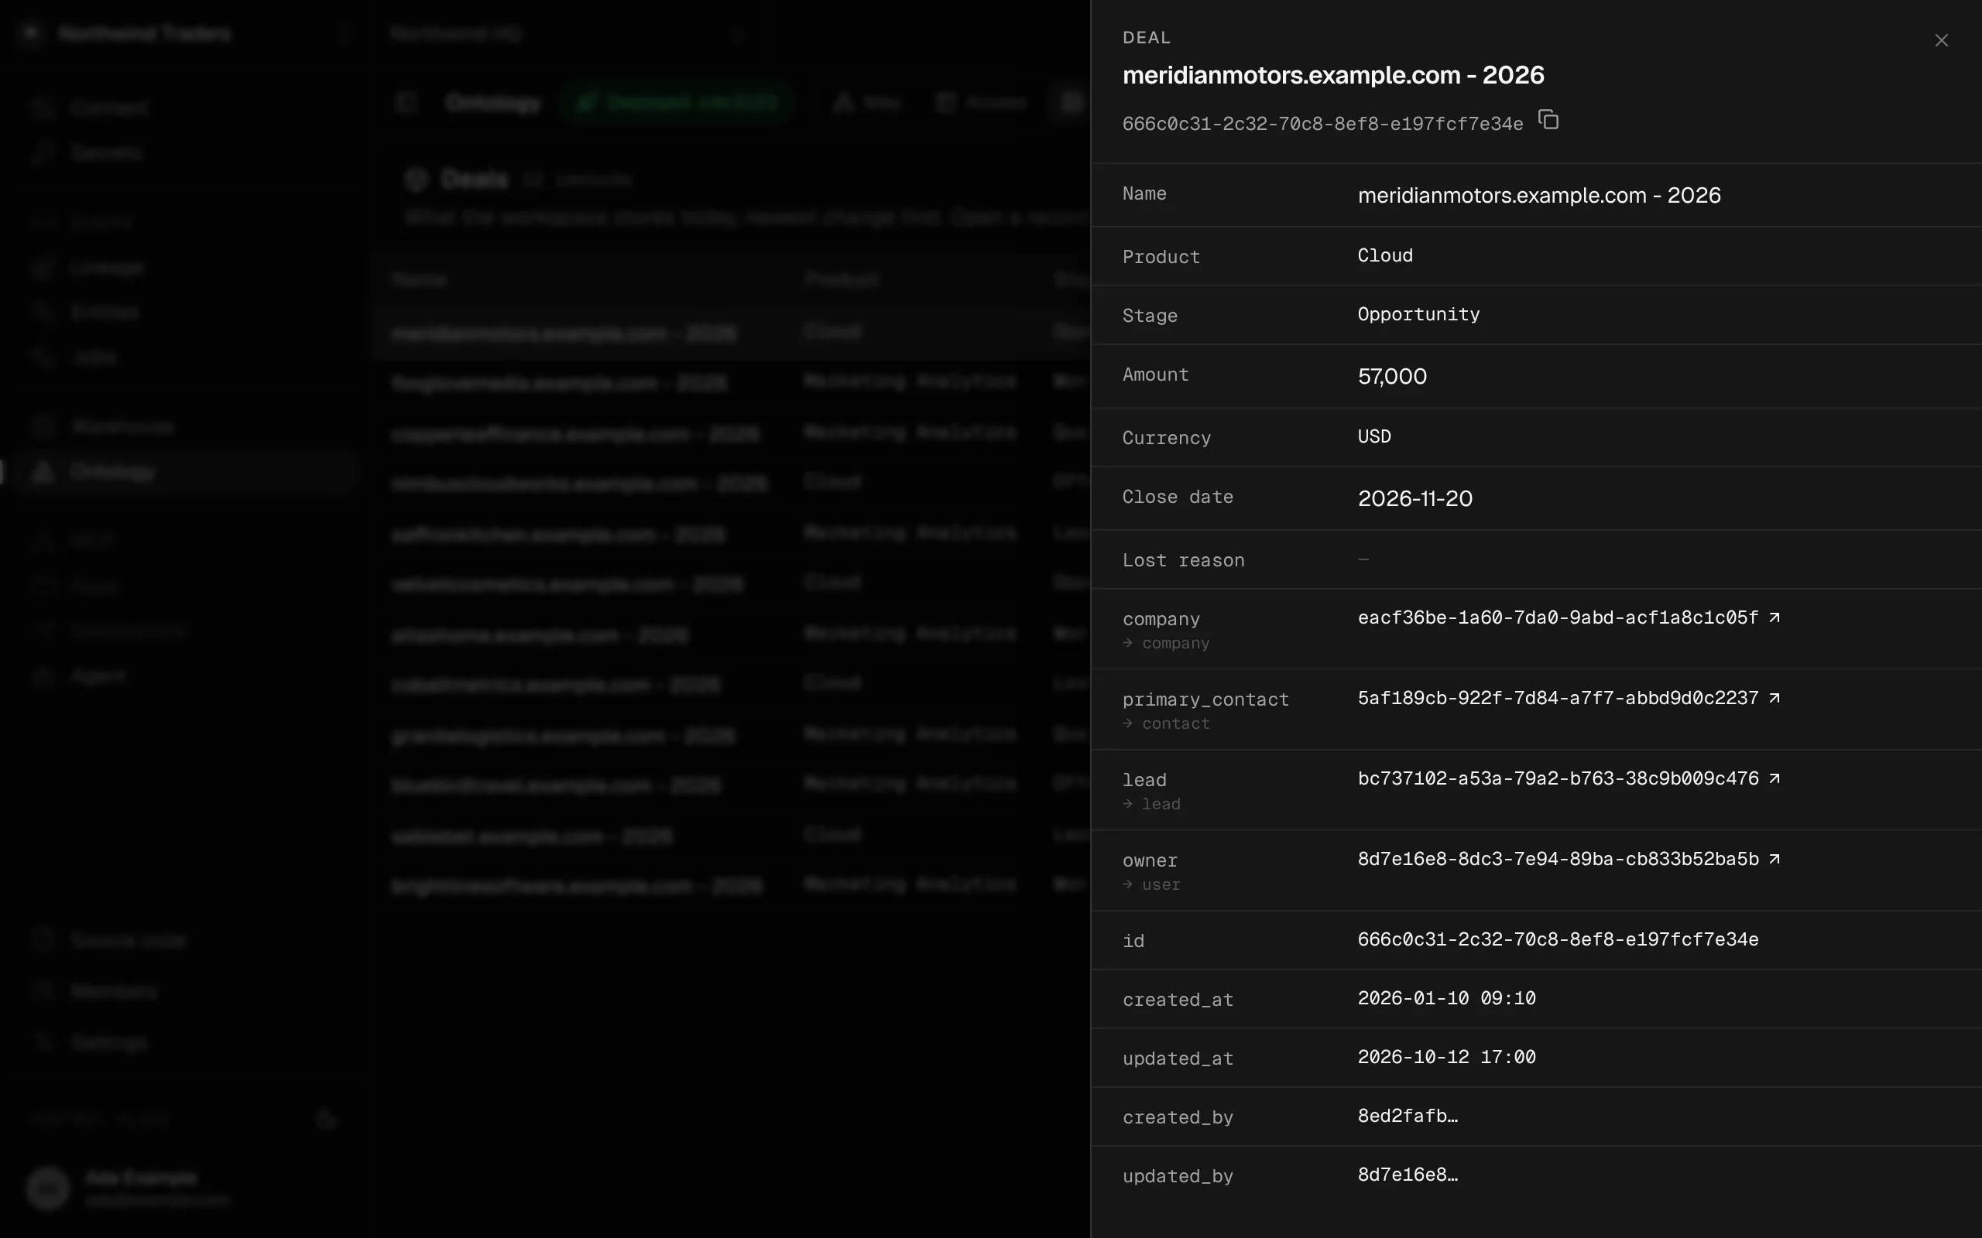1982x1238 pixels.
Task: Select the updated_by value 8d7e16e8…
Action: 1407,1176
